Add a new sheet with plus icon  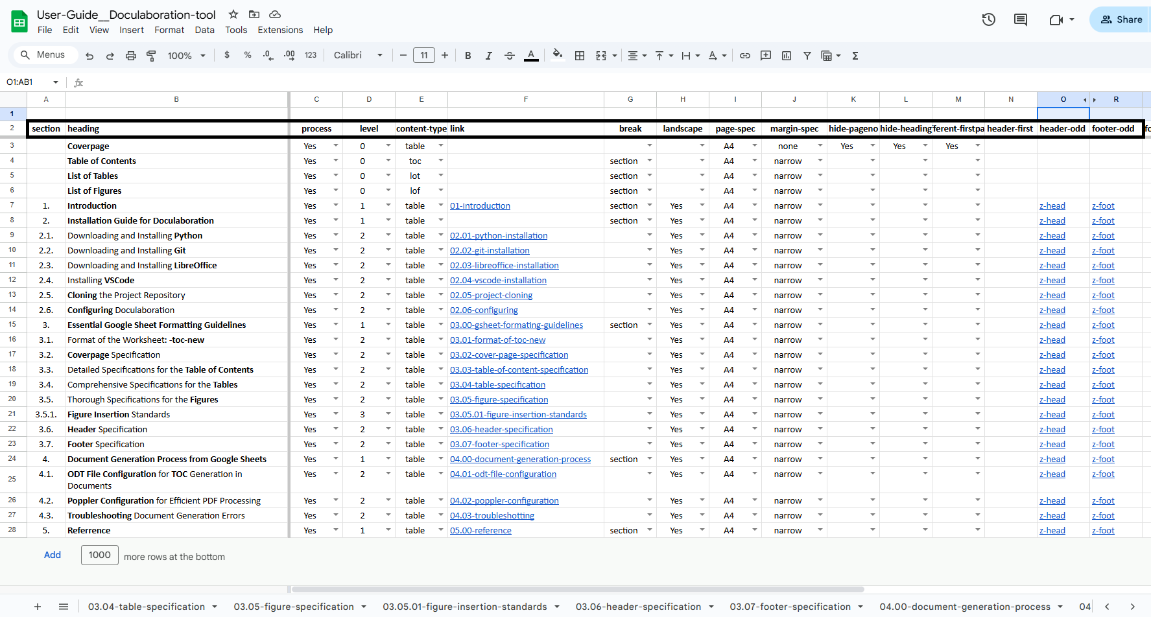coord(38,607)
